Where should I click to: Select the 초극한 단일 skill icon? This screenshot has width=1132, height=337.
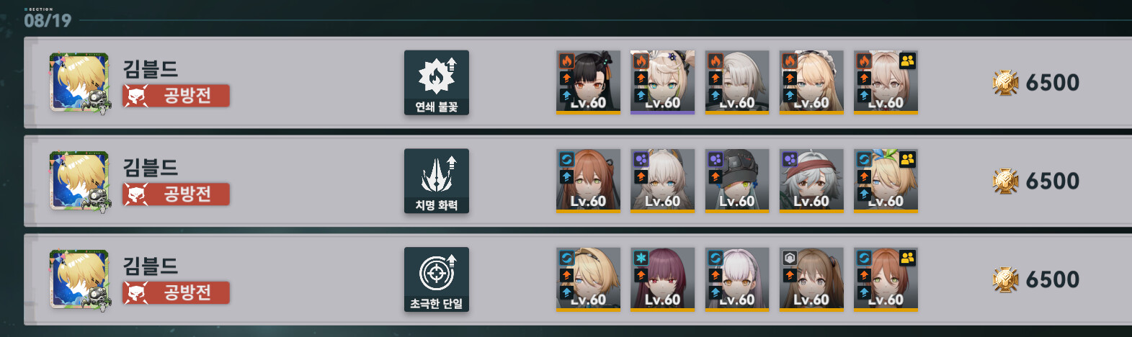437,280
